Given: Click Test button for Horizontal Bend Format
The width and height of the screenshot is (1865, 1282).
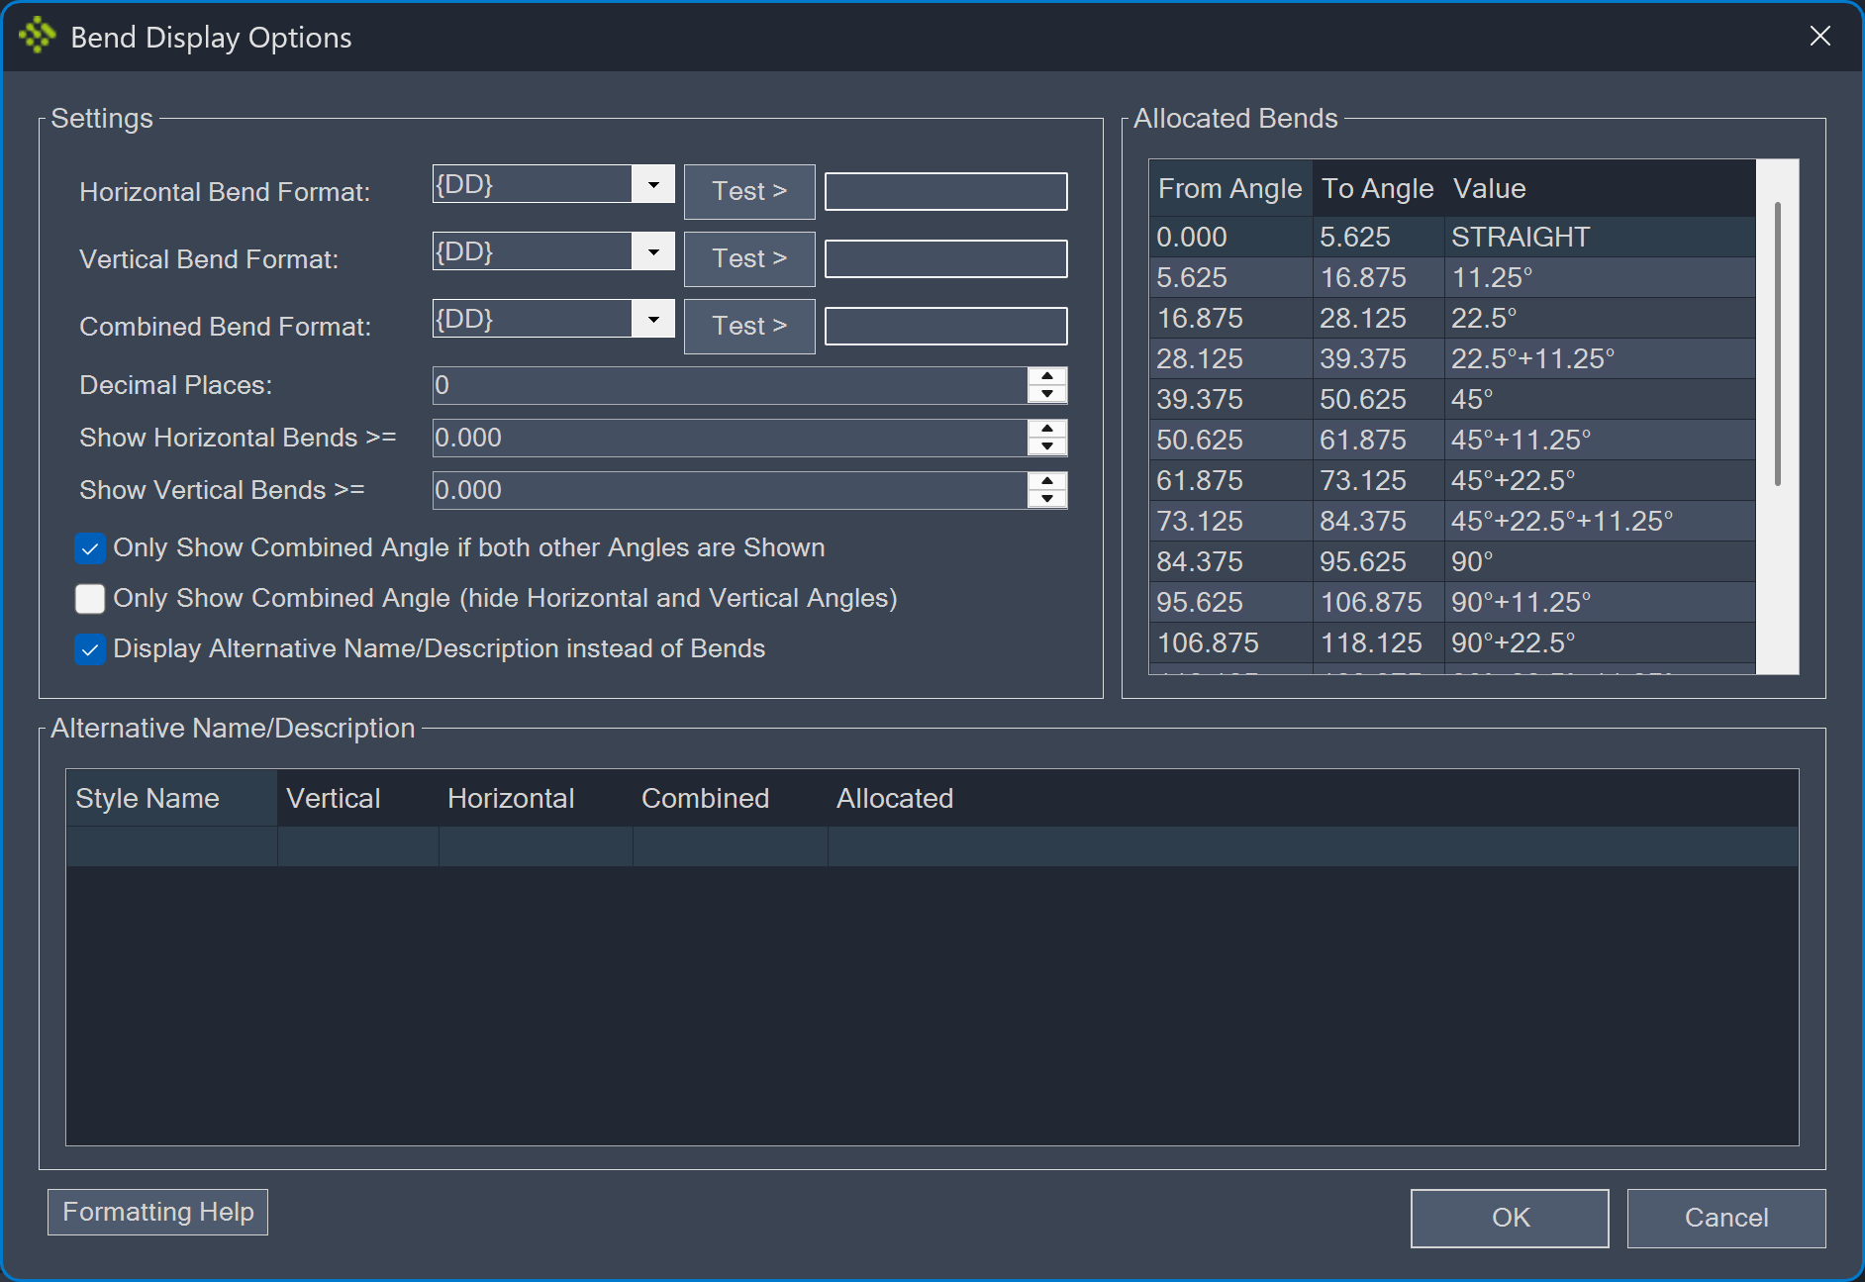Looking at the screenshot, I should 749,191.
